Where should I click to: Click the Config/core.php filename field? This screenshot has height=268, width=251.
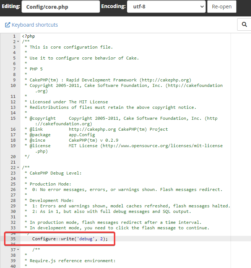coord(61,7)
